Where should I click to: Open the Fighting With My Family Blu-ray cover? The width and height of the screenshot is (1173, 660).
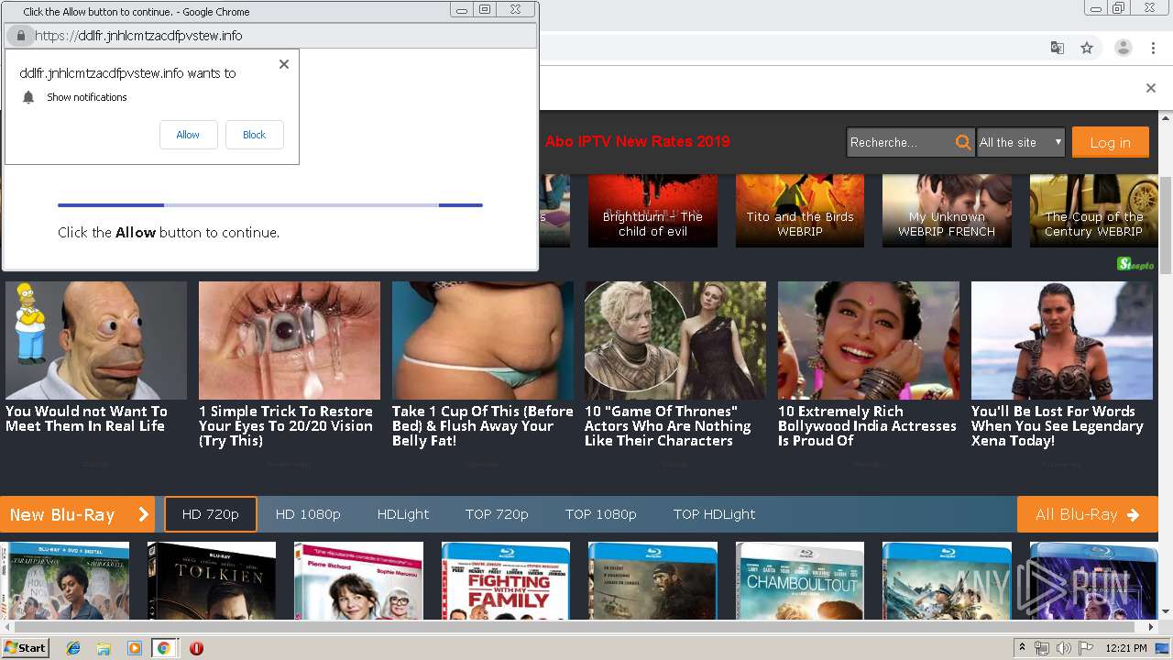coord(505,580)
